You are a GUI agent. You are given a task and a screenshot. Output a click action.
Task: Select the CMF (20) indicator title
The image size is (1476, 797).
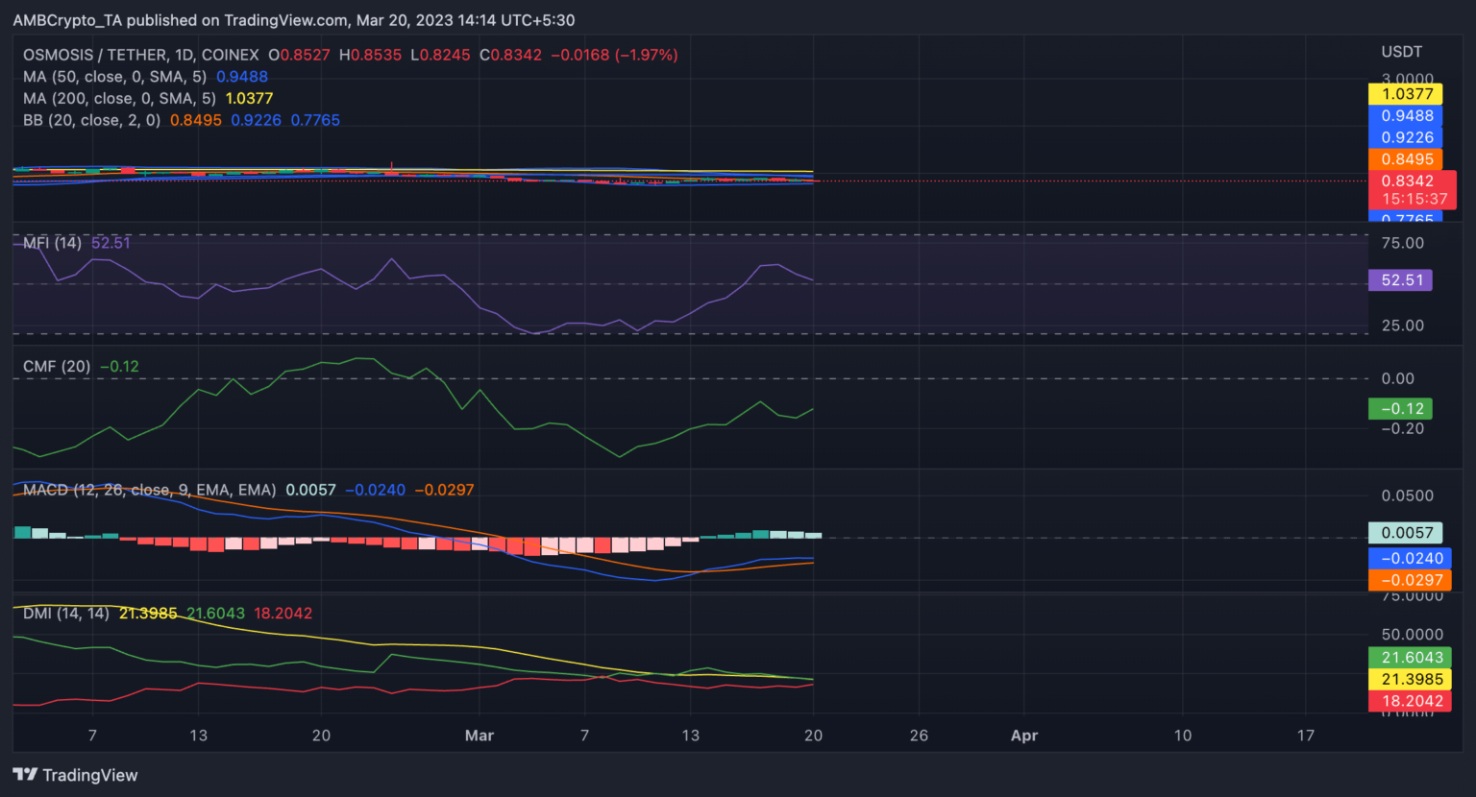(x=57, y=366)
